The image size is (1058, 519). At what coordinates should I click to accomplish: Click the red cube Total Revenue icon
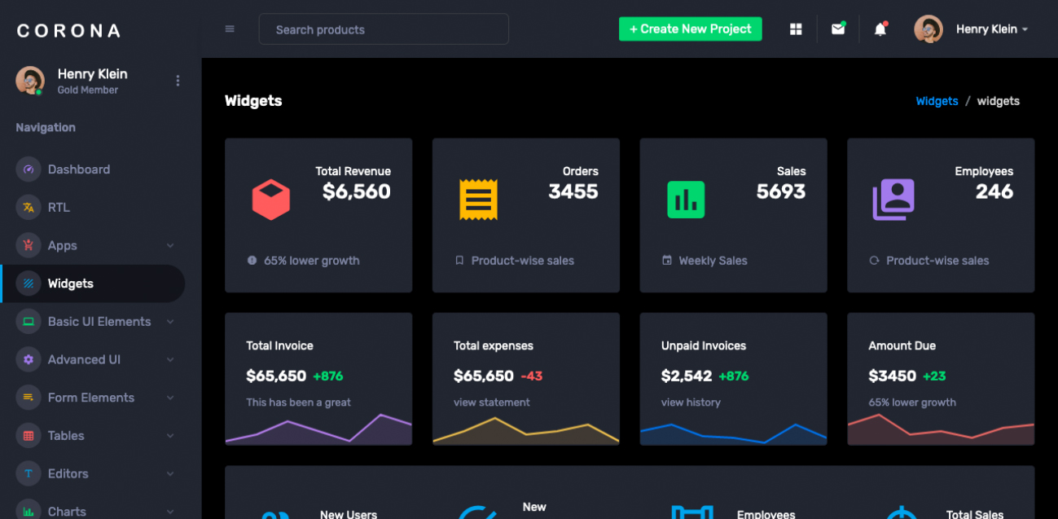[271, 200]
